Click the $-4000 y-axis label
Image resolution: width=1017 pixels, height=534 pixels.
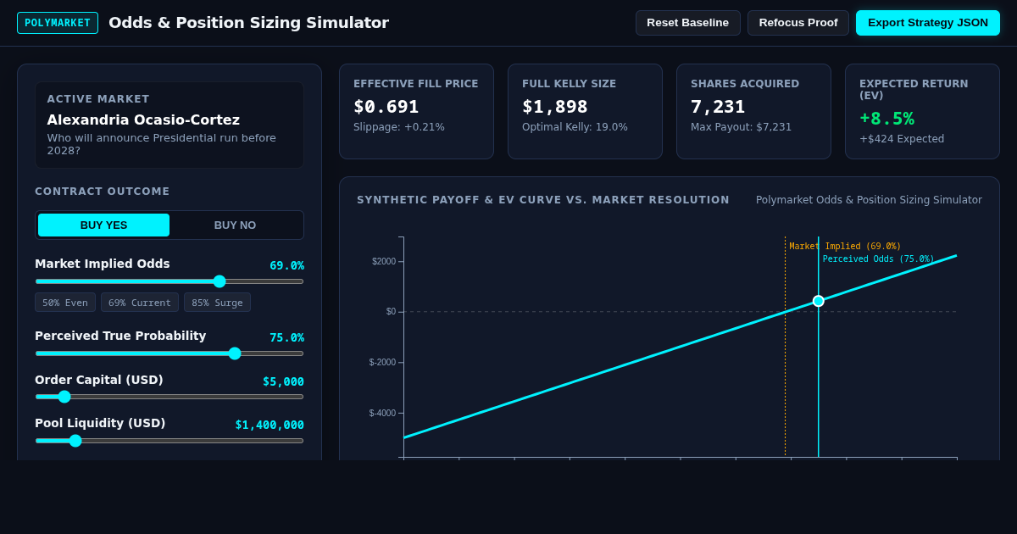pyautogui.click(x=382, y=413)
